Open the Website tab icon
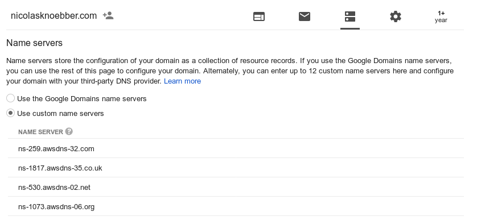Image resolution: width=477 pixels, height=220 pixels. click(x=259, y=16)
